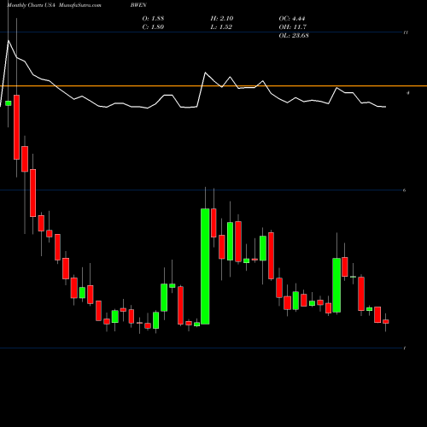This screenshot has width=427, height=427.
Task: Click the tallest green candlestick in chart middle
Action: point(205,266)
